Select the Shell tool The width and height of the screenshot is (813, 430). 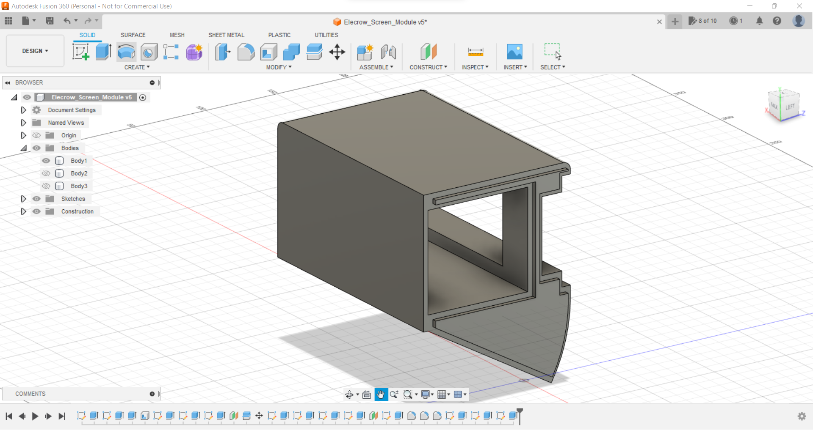[269, 52]
